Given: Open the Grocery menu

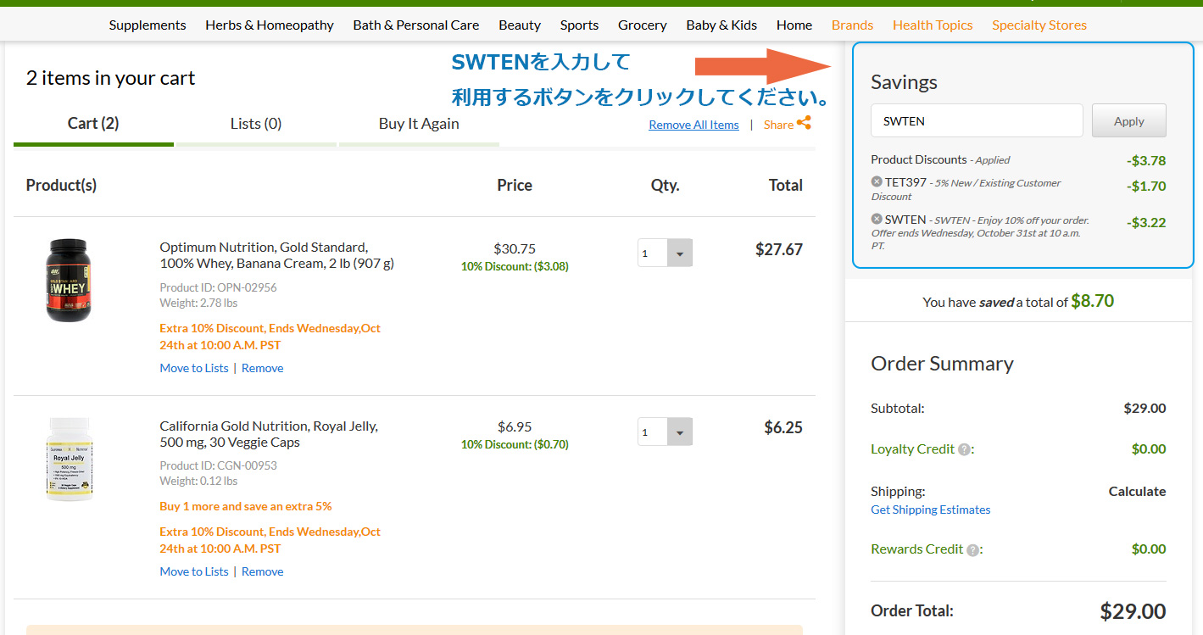Looking at the screenshot, I should click(x=643, y=25).
